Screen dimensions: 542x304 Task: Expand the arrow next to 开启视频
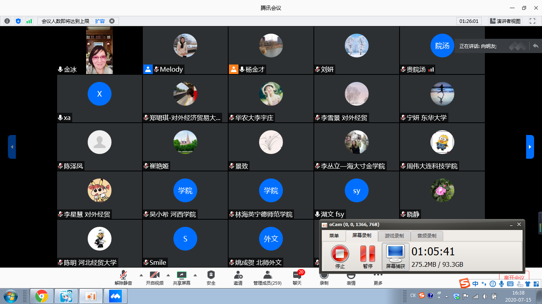coord(168,275)
